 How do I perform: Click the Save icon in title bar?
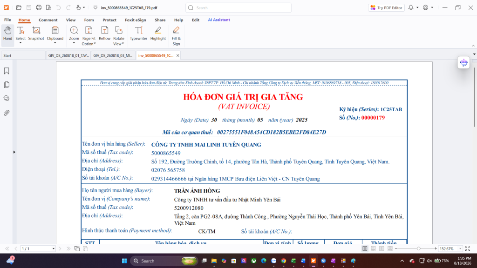28,7
